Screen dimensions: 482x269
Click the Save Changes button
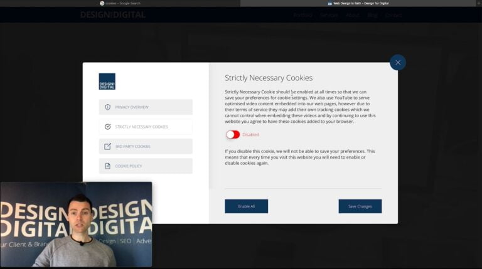click(360, 206)
